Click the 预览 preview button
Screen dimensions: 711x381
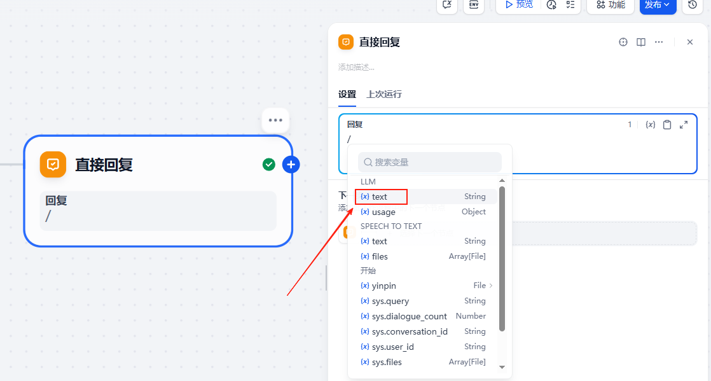[x=518, y=4]
